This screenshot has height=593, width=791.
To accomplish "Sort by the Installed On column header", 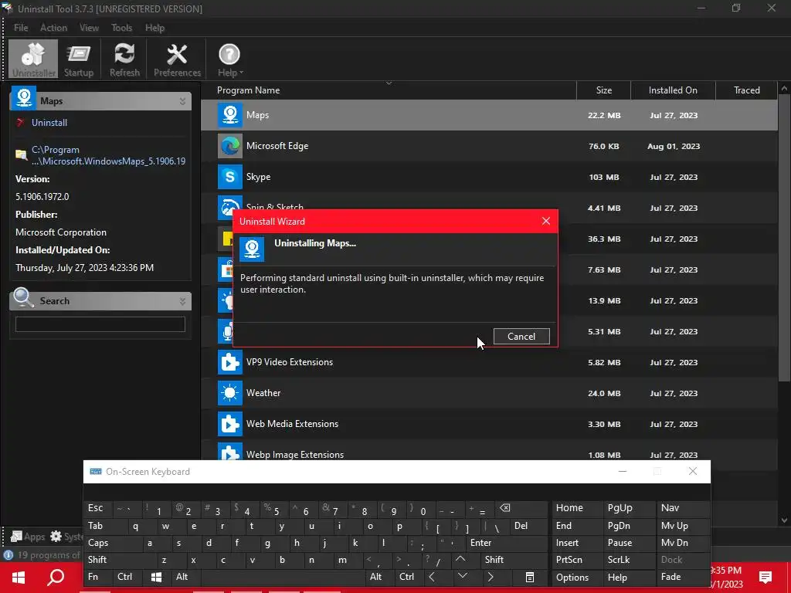I will coord(673,90).
